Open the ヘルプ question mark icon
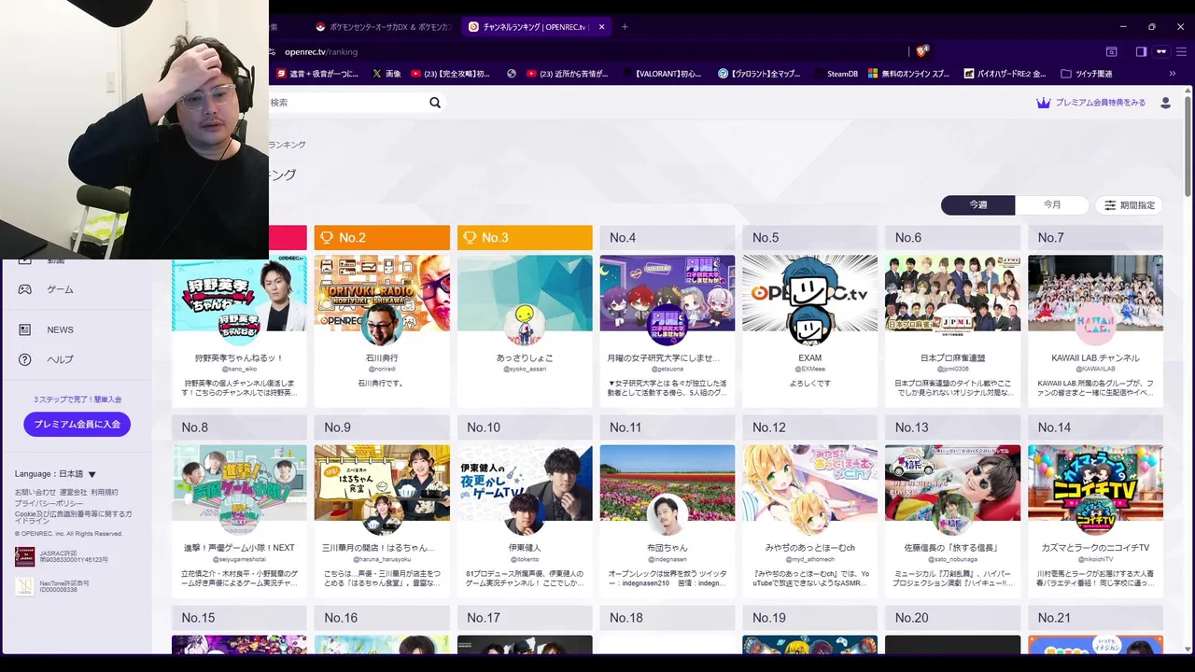The image size is (1195, 672). [25, 359]
